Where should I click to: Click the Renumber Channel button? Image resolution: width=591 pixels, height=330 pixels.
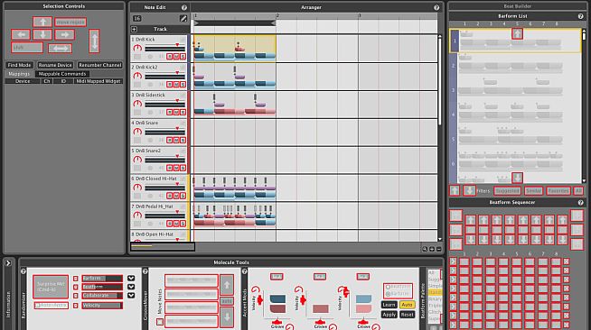click(x=100, y=65)
